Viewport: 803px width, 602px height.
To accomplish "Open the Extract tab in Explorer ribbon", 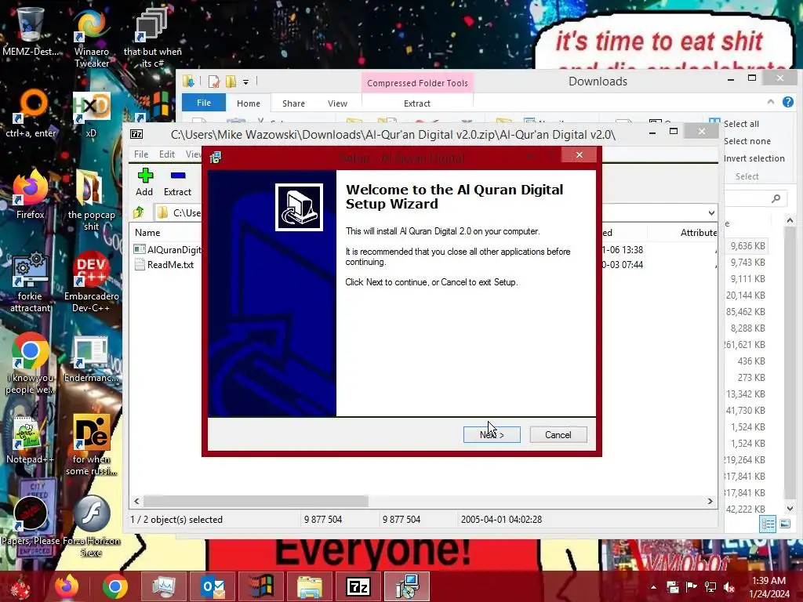I will tap(417, 103).
